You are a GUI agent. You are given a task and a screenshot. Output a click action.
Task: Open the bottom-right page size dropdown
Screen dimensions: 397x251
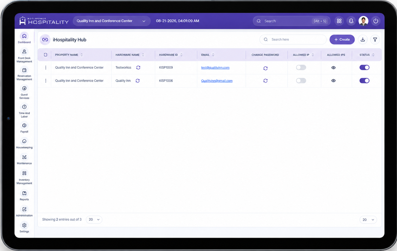click(x=368, y=220)
